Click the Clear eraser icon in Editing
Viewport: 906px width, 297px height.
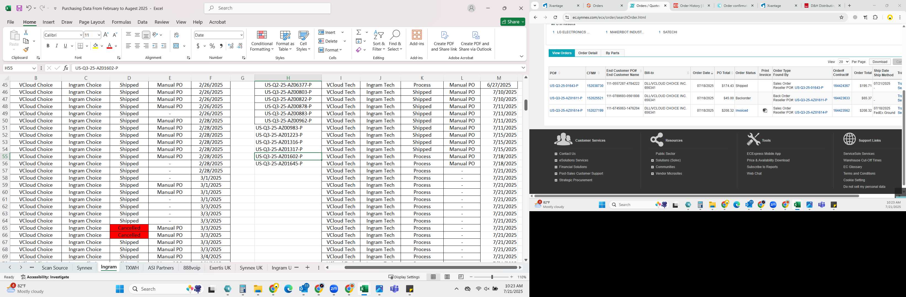[x=359, y=50]
